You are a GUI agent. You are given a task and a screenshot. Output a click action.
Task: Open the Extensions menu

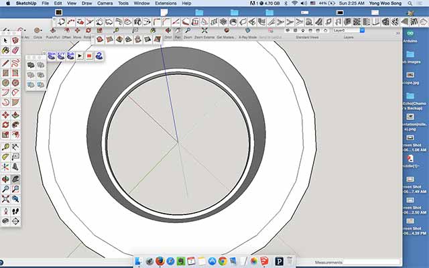pos(166,3)
